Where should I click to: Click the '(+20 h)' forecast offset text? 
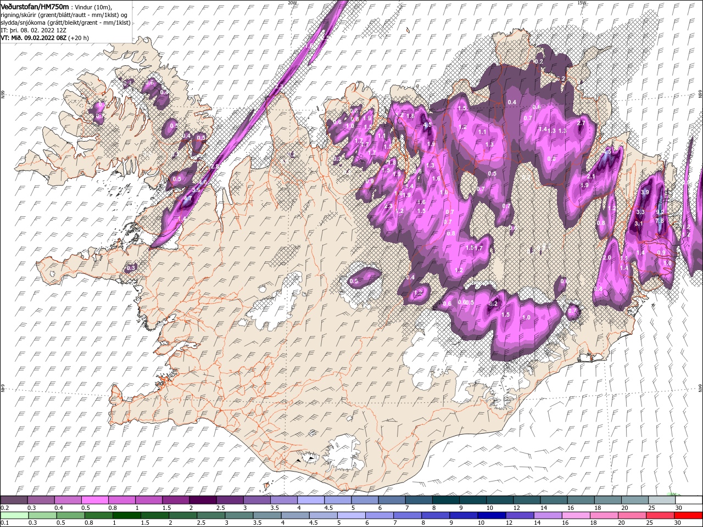pos(79,38)
